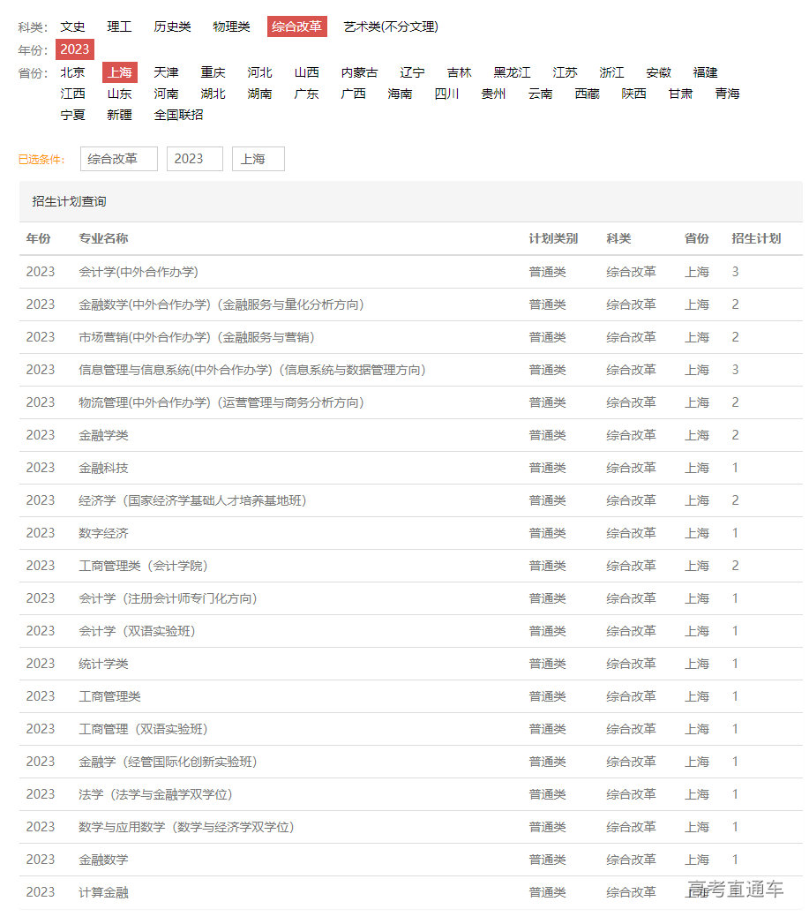Click highlighted 上海 province option
This screenshot has width=809, height=924.
(x=119, y=72)
